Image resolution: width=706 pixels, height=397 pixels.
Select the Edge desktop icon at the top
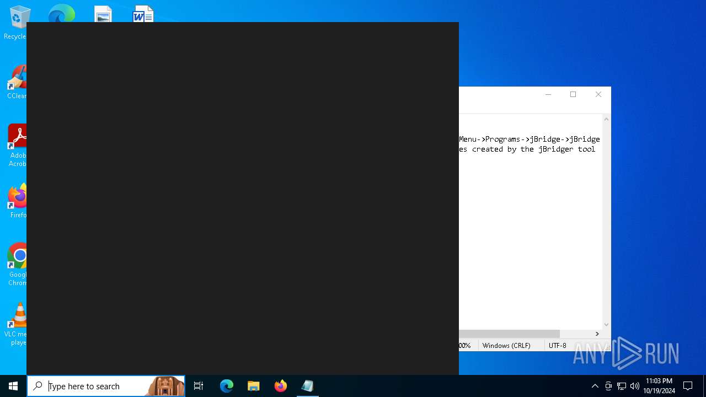coord(61,13)
